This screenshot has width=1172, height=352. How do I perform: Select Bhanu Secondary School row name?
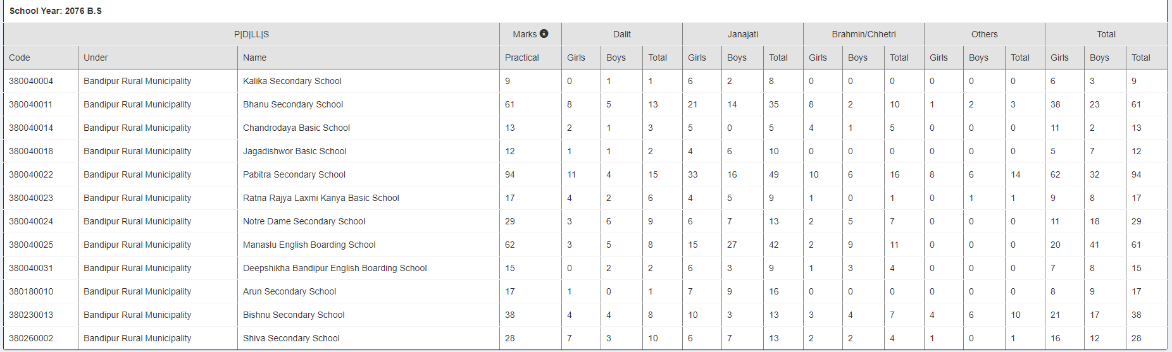293,104
